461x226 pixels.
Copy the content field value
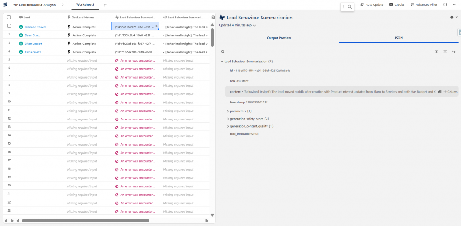click(x=440, y=92)
